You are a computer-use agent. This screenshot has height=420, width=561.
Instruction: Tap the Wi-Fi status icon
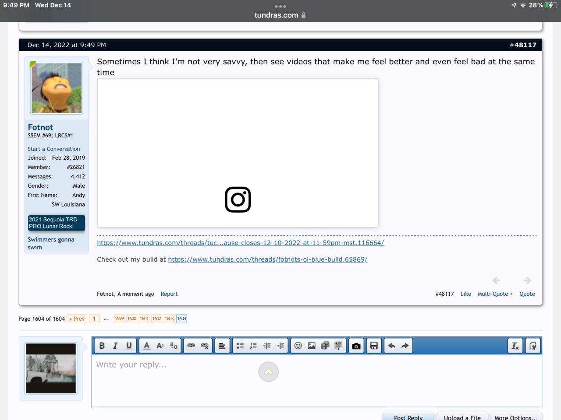pos(523,5)
